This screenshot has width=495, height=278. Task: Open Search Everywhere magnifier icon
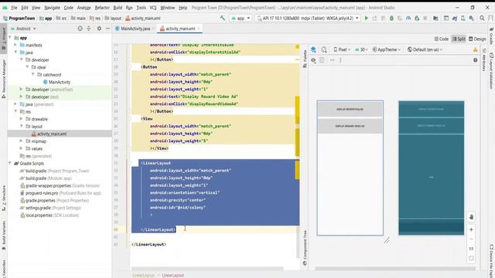click(482, 19)
